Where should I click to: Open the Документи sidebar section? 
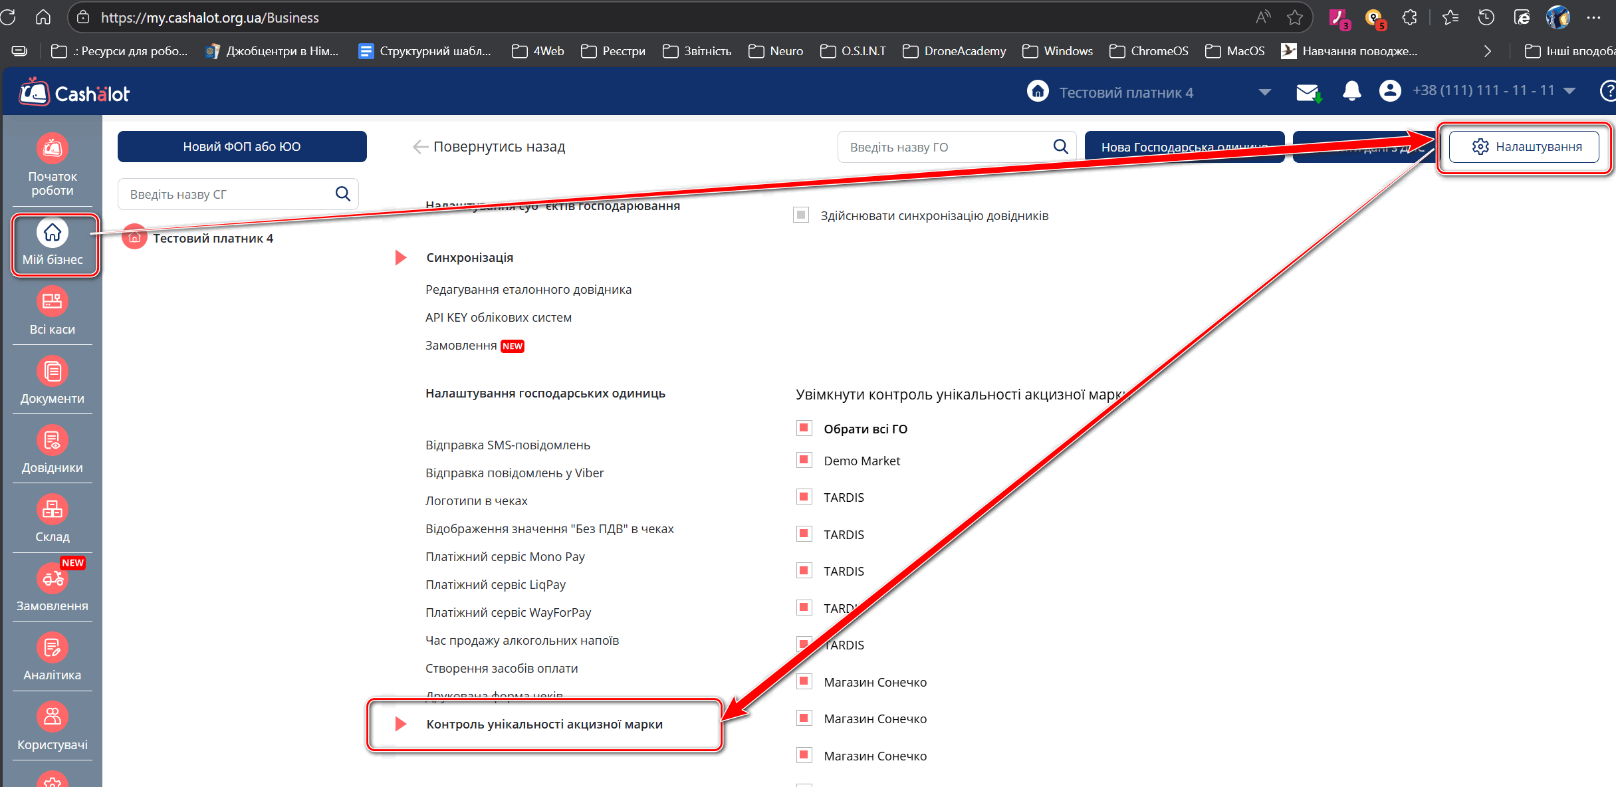coord(53,372)
